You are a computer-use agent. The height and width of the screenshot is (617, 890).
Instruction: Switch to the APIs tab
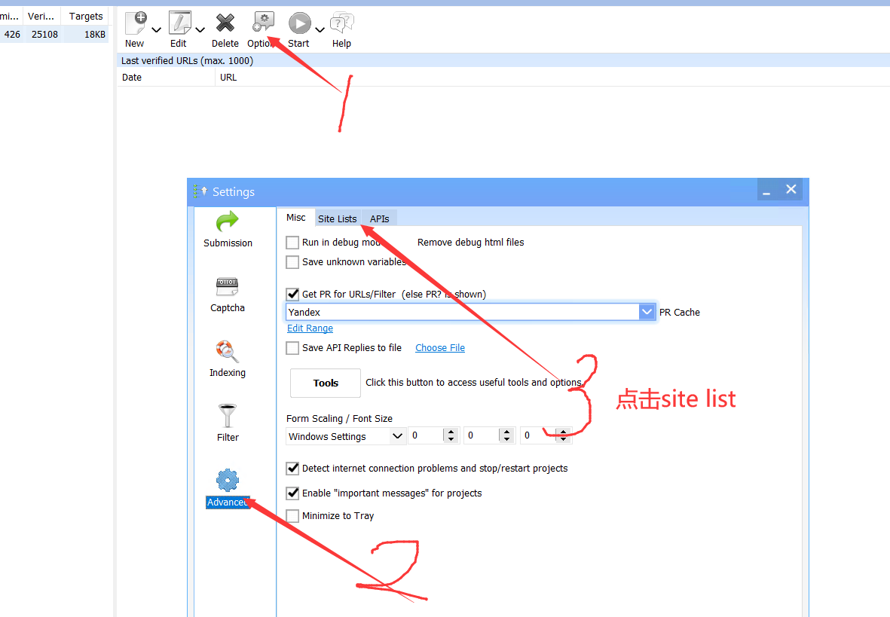tap(380, 218)
